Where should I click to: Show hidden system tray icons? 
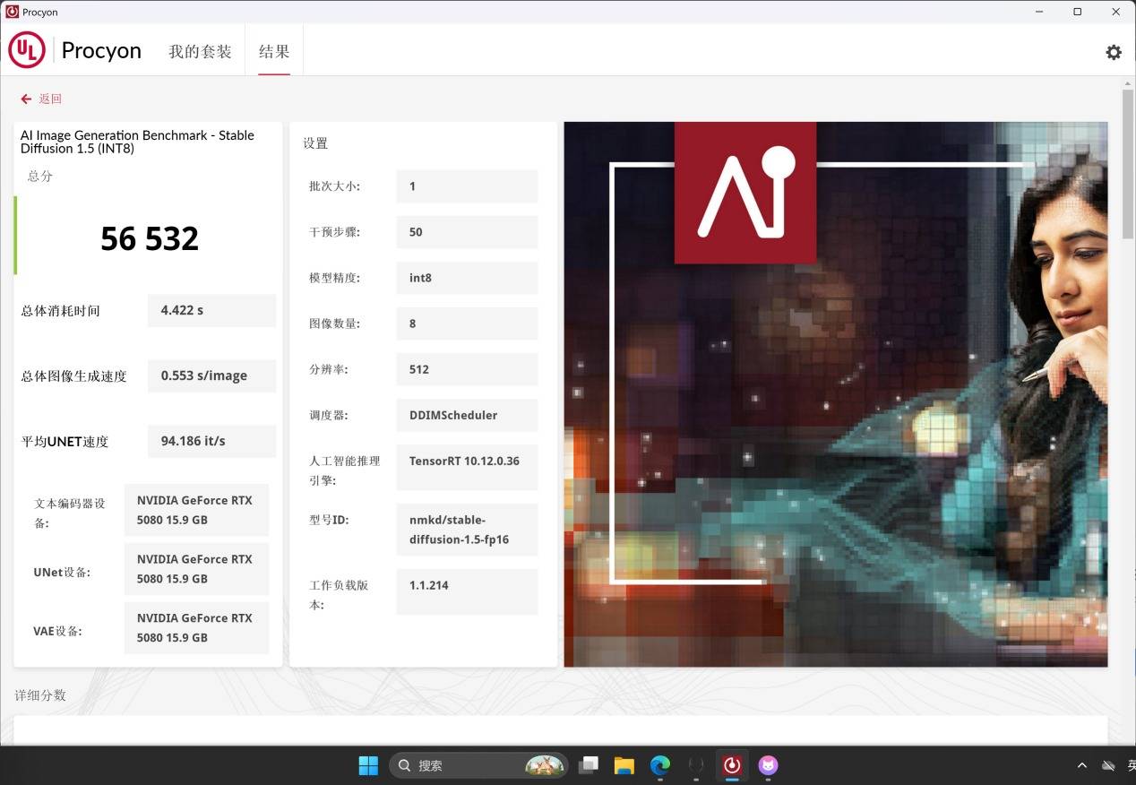point(1082,765)
